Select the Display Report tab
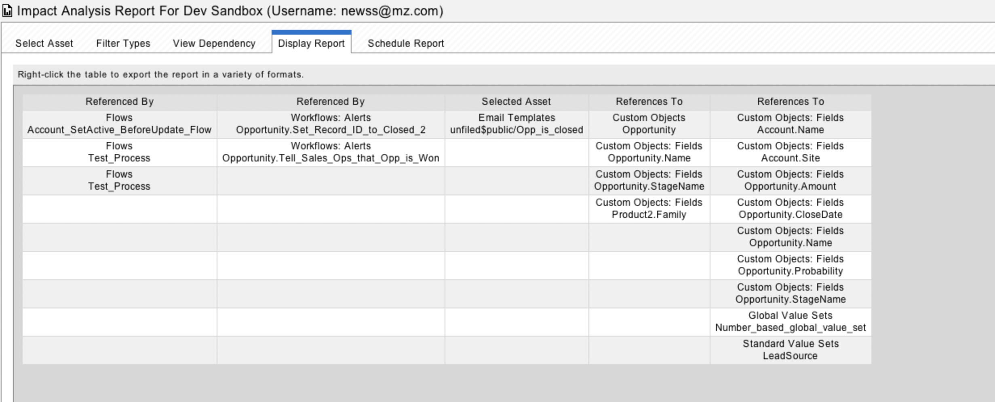Screen dimensions: 995x402 click(x=311, y=43)
